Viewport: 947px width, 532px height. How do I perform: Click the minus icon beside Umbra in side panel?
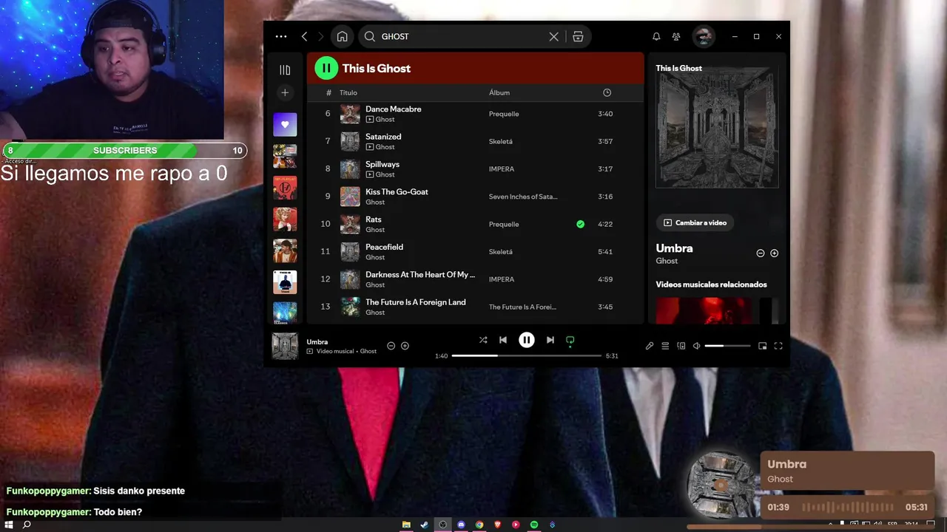[760, 253]
